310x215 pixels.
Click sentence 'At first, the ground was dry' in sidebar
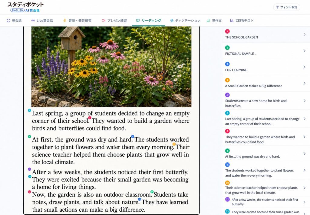[x=252, y=157]
